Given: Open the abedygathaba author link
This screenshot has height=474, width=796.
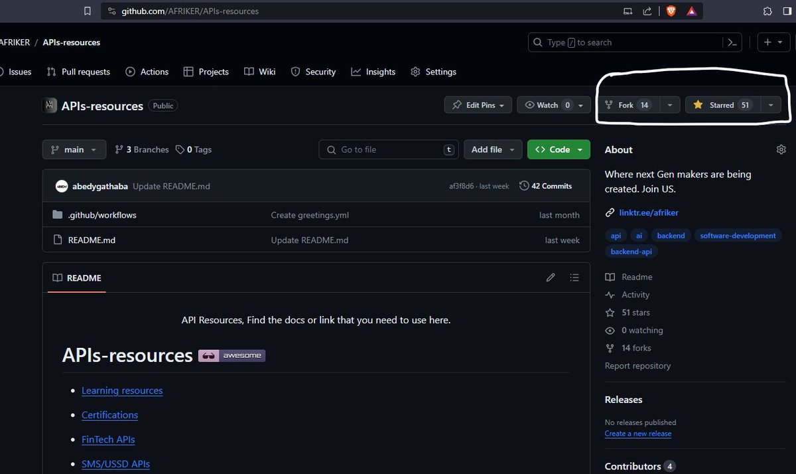Looking at the screenshot, I should point(100,186).
